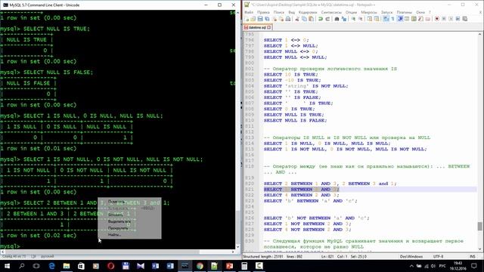Click the MySQL console scroll-down arrow
The image size is (484, 272).
[x=237, y=247]
